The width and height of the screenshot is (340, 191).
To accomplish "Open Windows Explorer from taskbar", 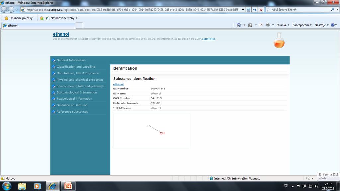I will point(22,186).
